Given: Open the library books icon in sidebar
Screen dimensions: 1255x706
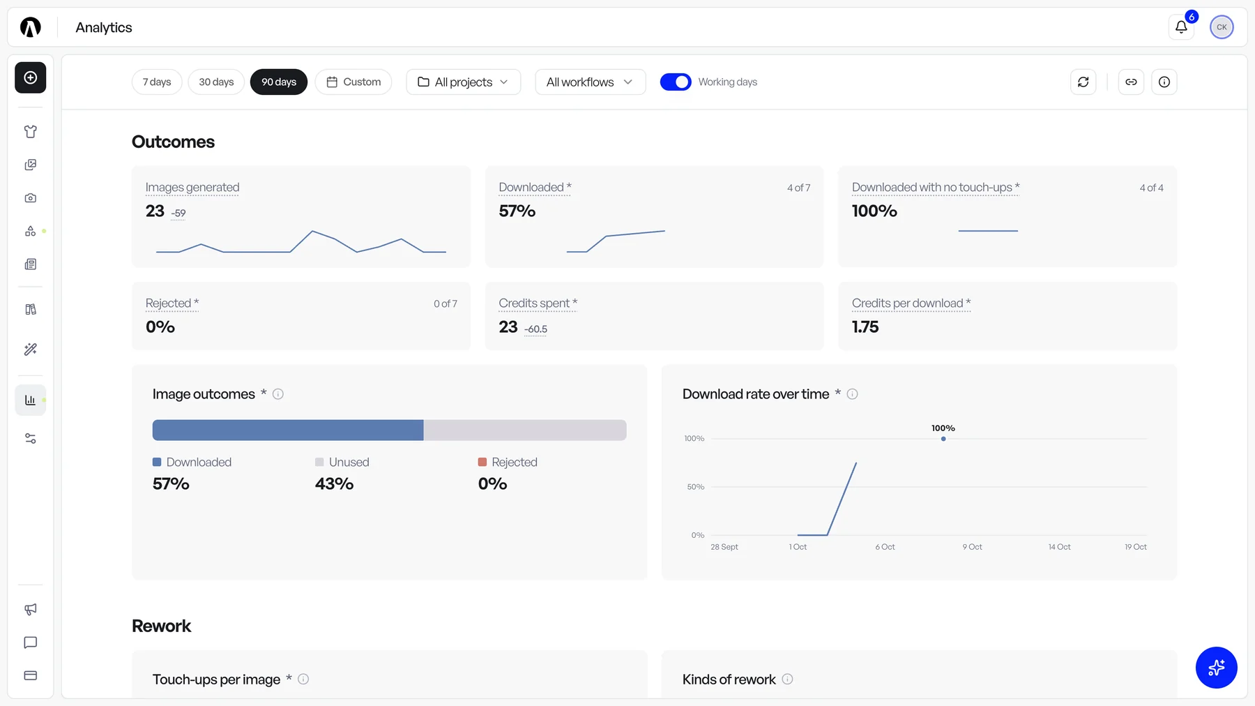Looking at the screenshot, I should tap(31, 309).
